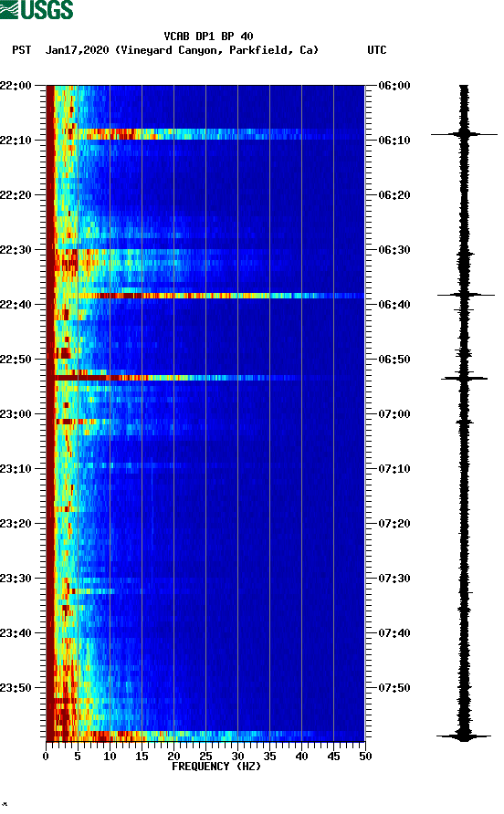Click the 'FREQUENCY (HZ)' axis title
Viewport: 504px width, 814px height.
[x=216, y=767]
